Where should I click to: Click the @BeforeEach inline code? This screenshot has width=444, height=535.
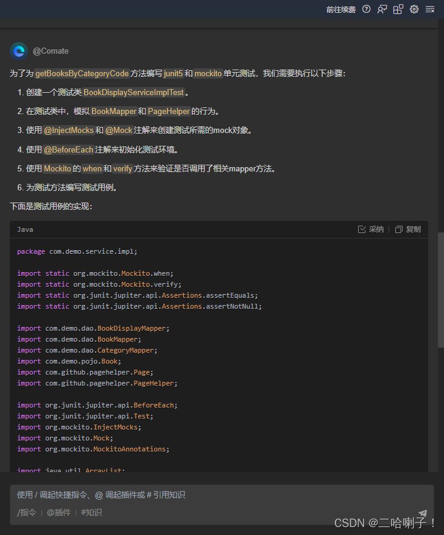point(68,150)
